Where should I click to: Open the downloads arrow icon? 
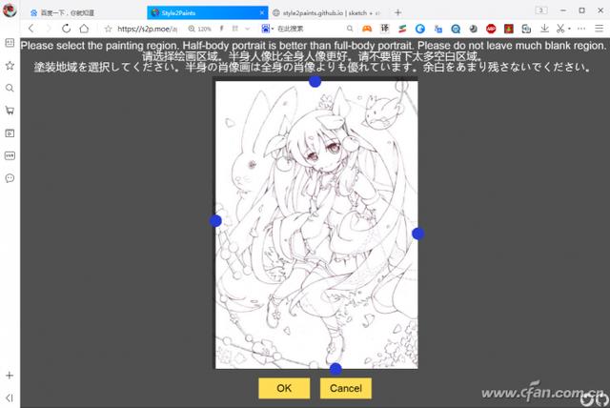[x=544, y=29]
